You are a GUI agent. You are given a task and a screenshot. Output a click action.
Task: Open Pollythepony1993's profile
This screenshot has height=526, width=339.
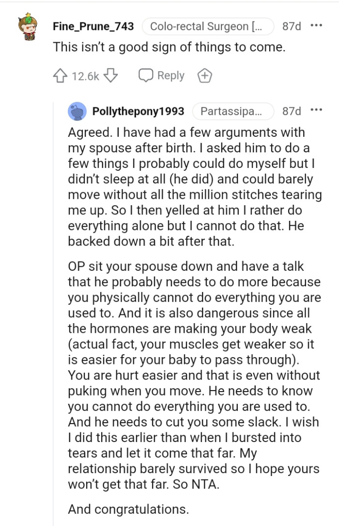[139, 111]
